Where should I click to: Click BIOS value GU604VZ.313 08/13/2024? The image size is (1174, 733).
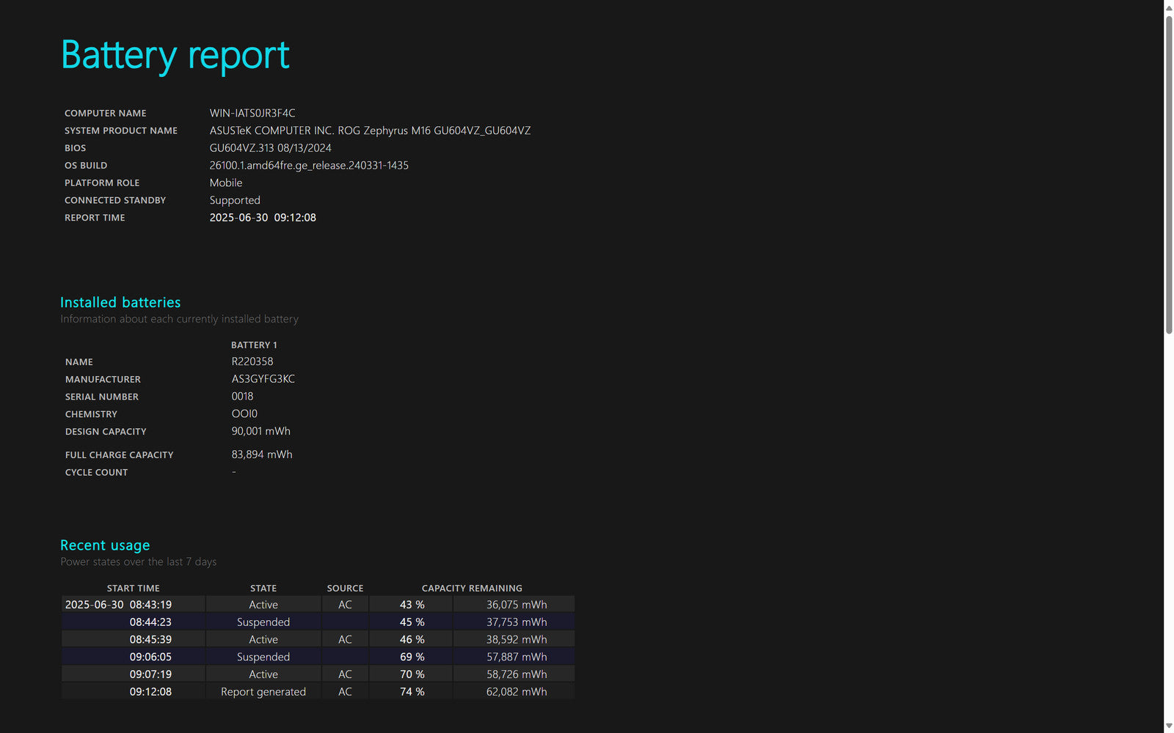(x=270, y=148)
